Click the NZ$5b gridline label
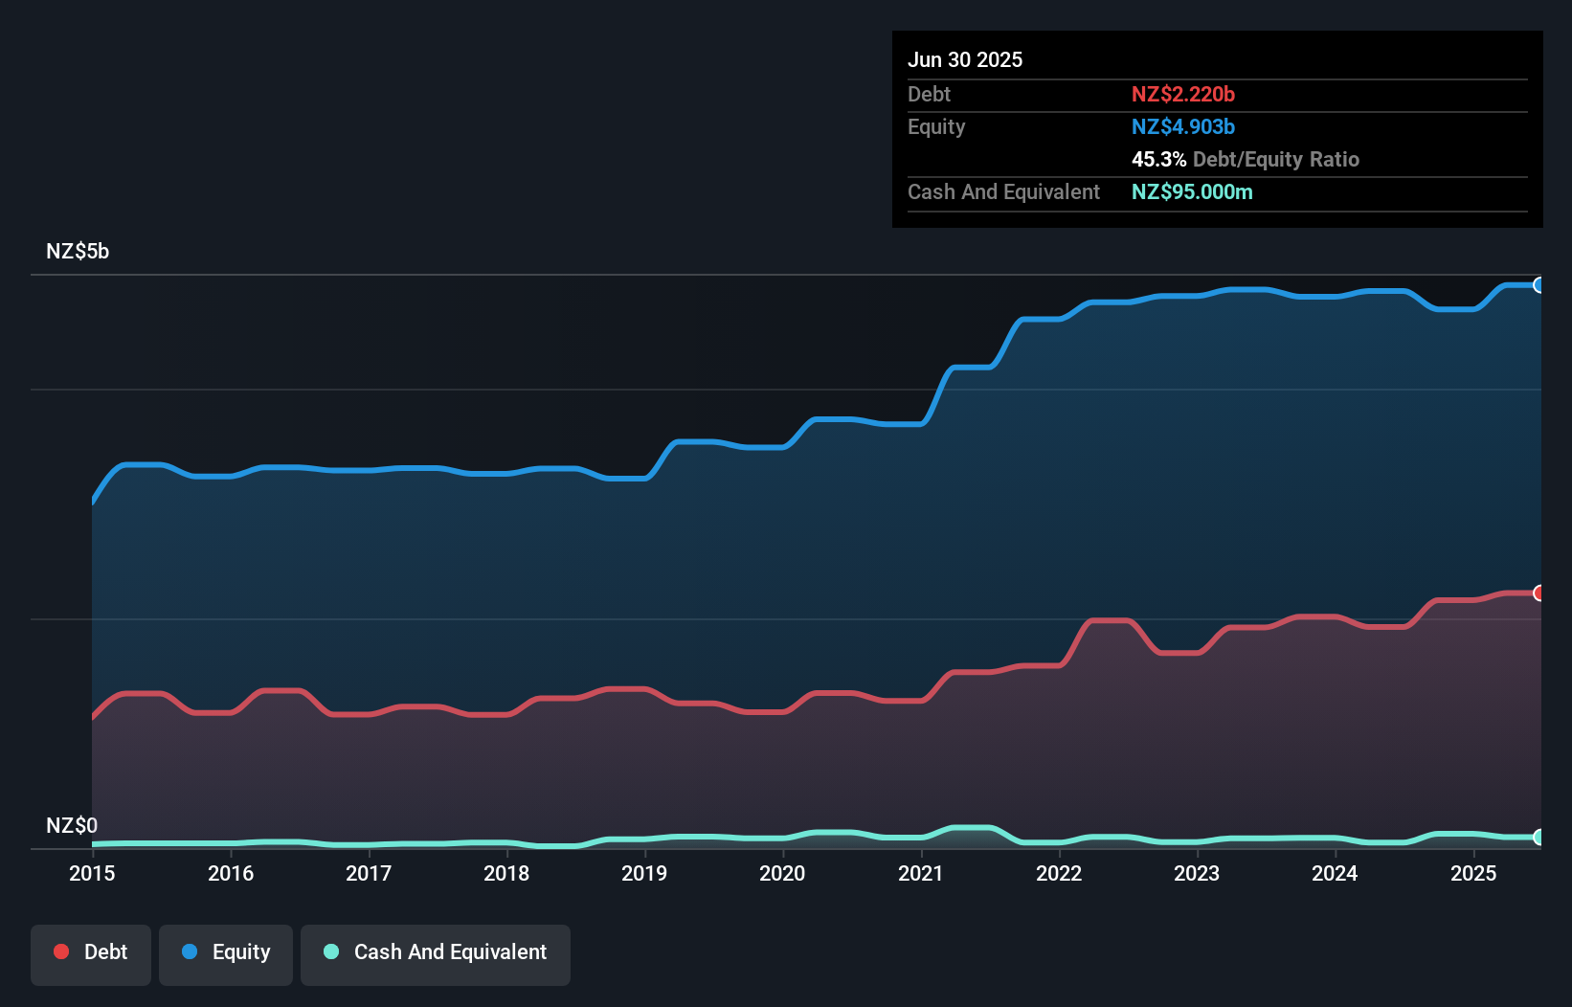 click(78, 251)
